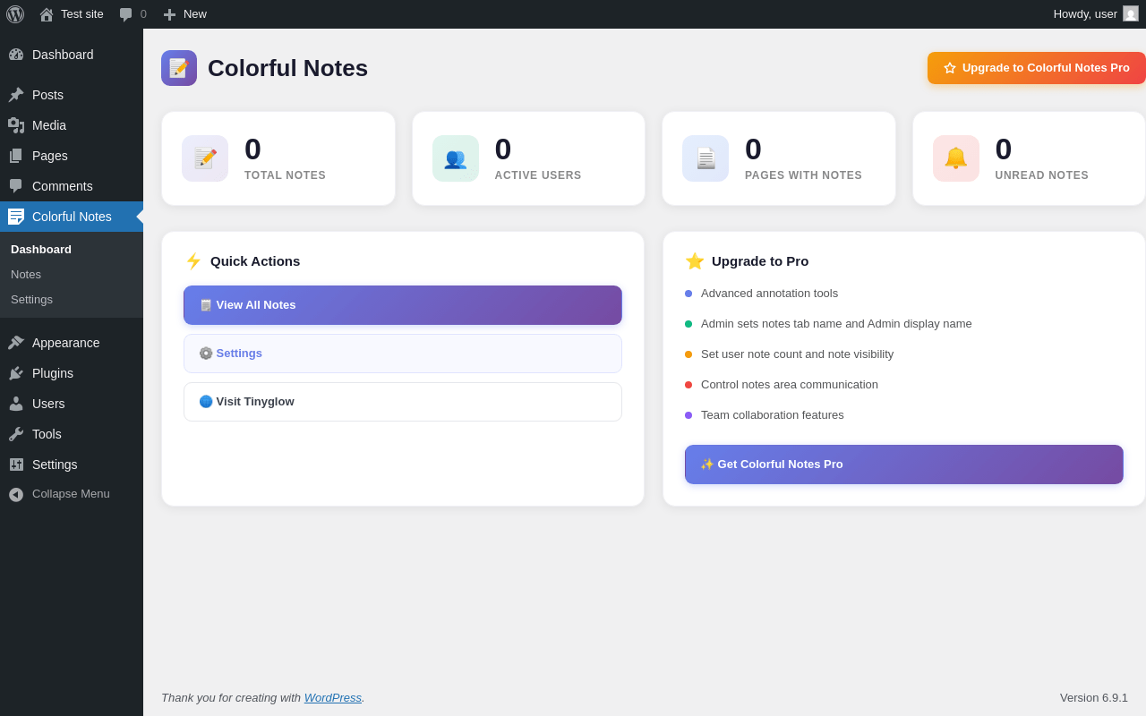1146x716 pixels.
Task: Click the user avatar in admin bar
Action: [1131, 14]
